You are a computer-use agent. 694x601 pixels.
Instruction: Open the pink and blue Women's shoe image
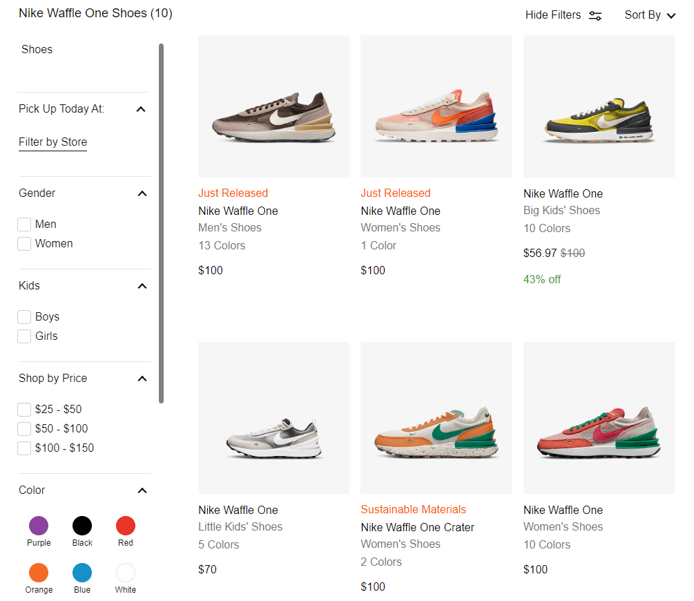(x=436, y=106)
